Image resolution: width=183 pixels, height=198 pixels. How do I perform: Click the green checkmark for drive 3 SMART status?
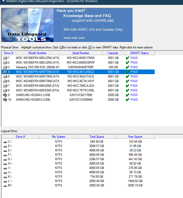tap(127, 67)
